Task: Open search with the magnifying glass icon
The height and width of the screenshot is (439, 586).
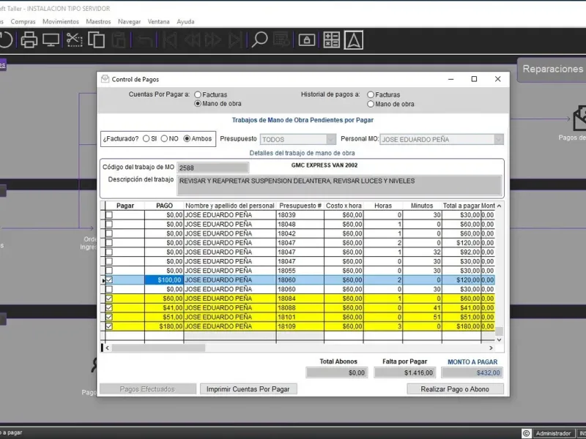Action: point(260,40)
